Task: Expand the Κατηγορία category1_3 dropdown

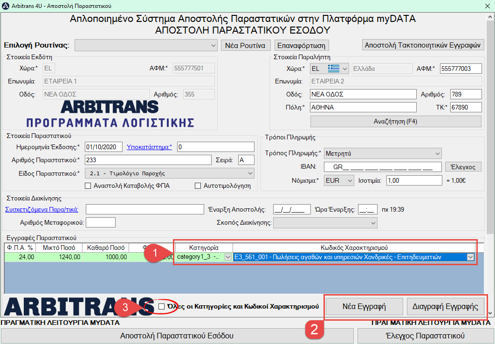Action: click(228, 257)
